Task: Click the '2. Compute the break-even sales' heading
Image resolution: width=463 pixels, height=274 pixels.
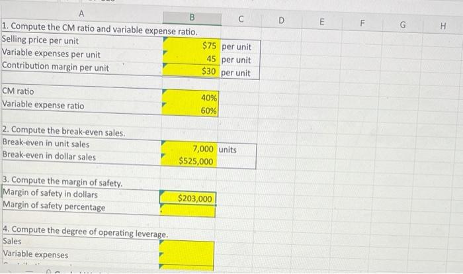Action: (x=63, y=131)
